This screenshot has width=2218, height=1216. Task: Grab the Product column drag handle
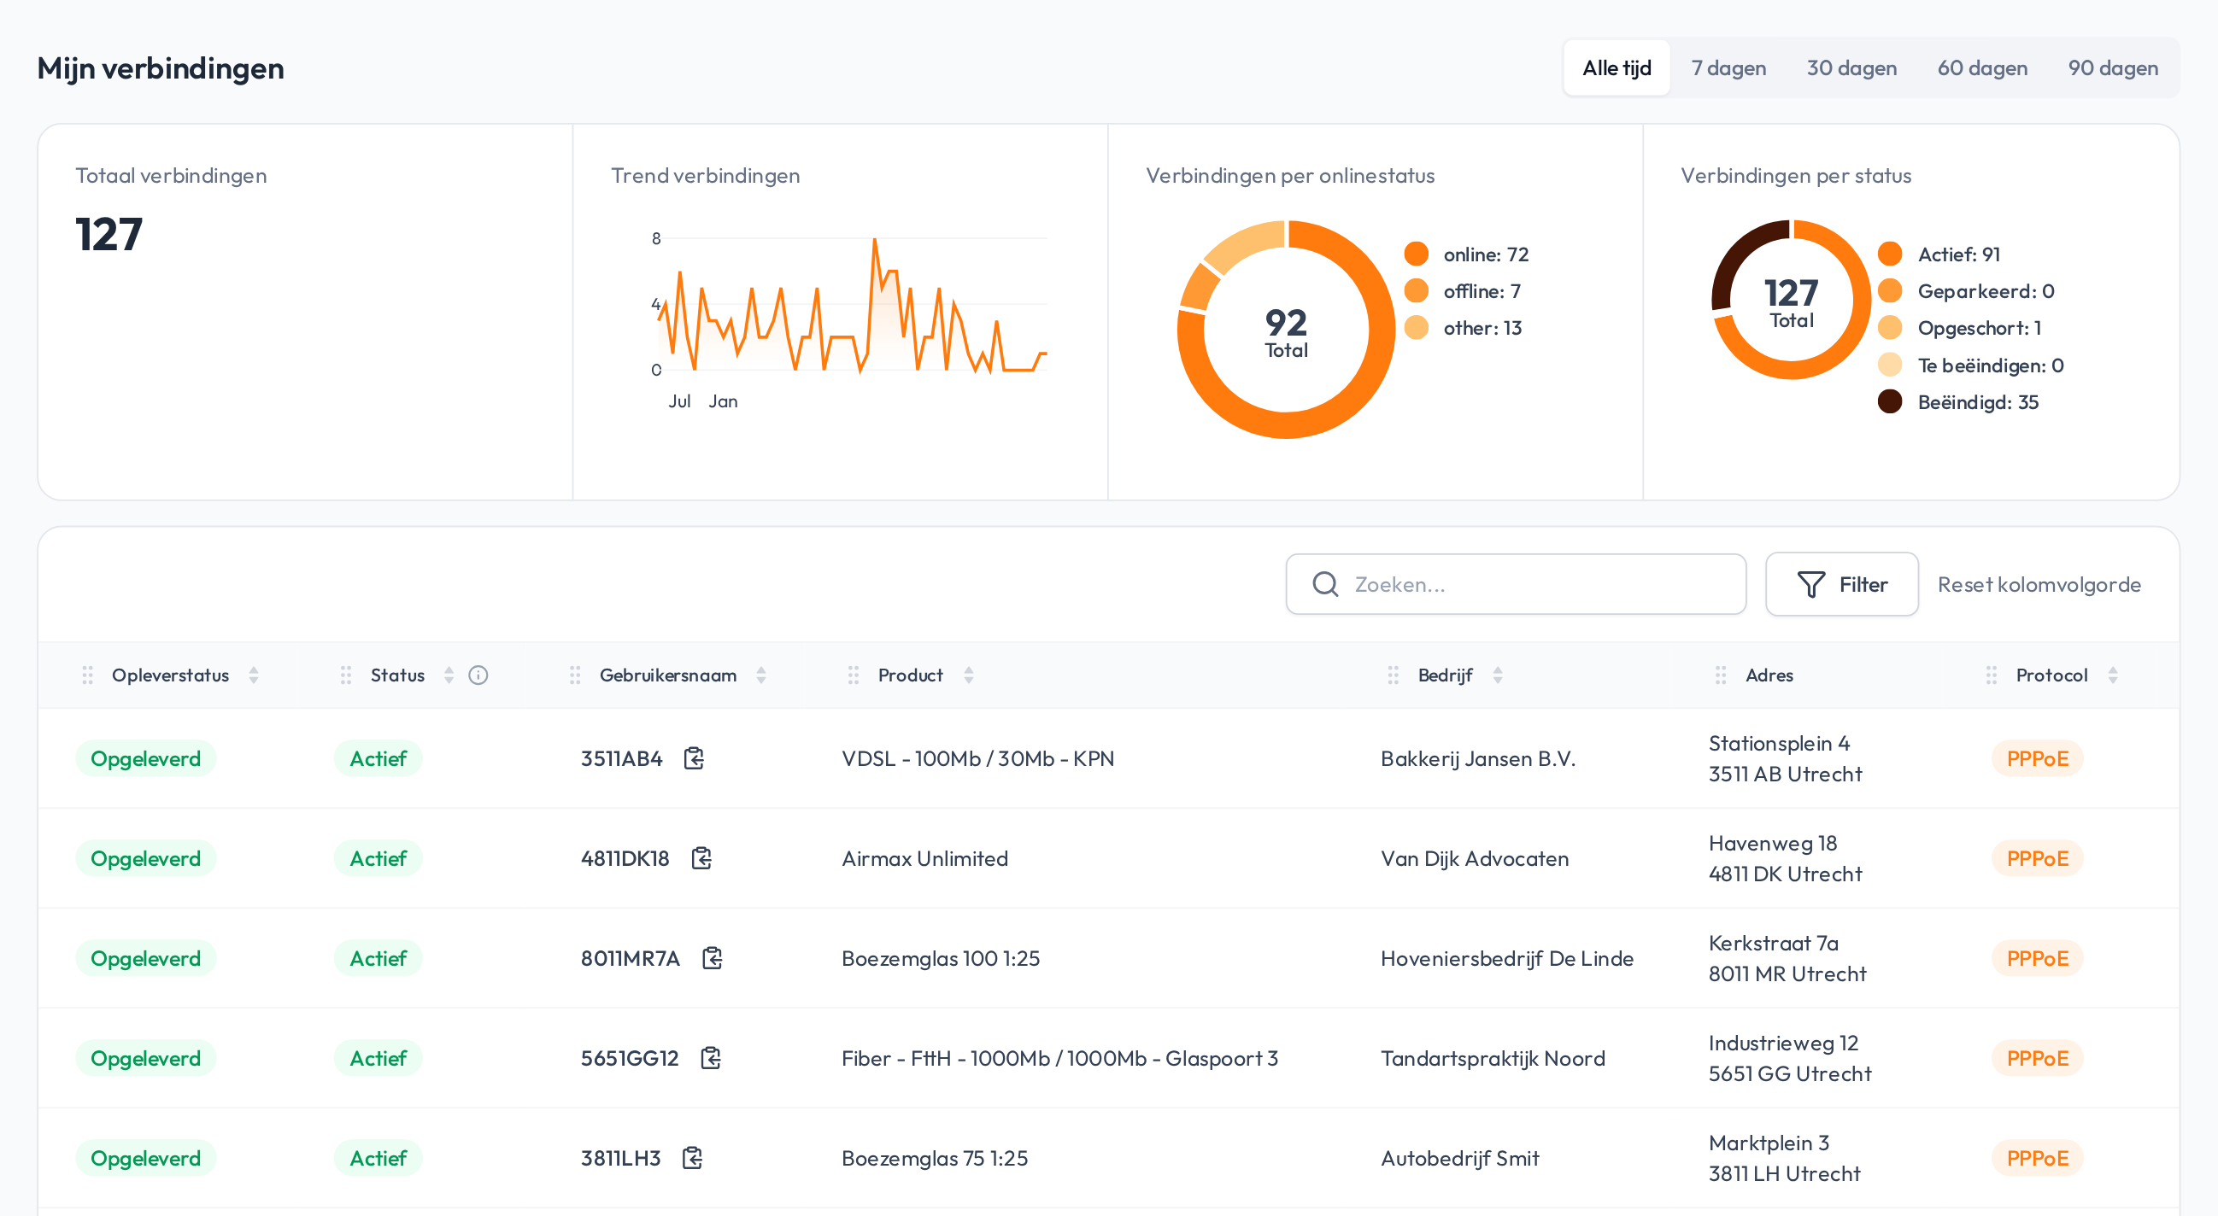(853, 675)
